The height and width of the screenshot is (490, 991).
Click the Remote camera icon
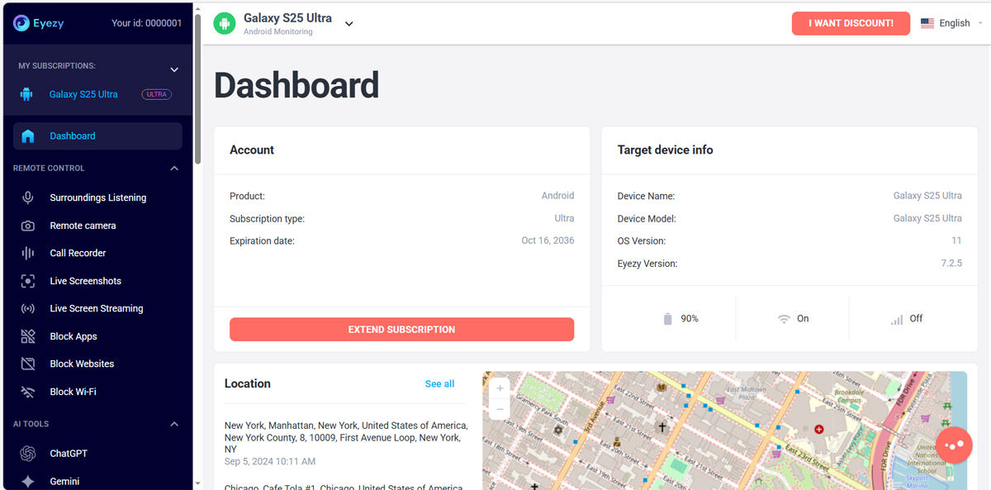pos(28,226)
